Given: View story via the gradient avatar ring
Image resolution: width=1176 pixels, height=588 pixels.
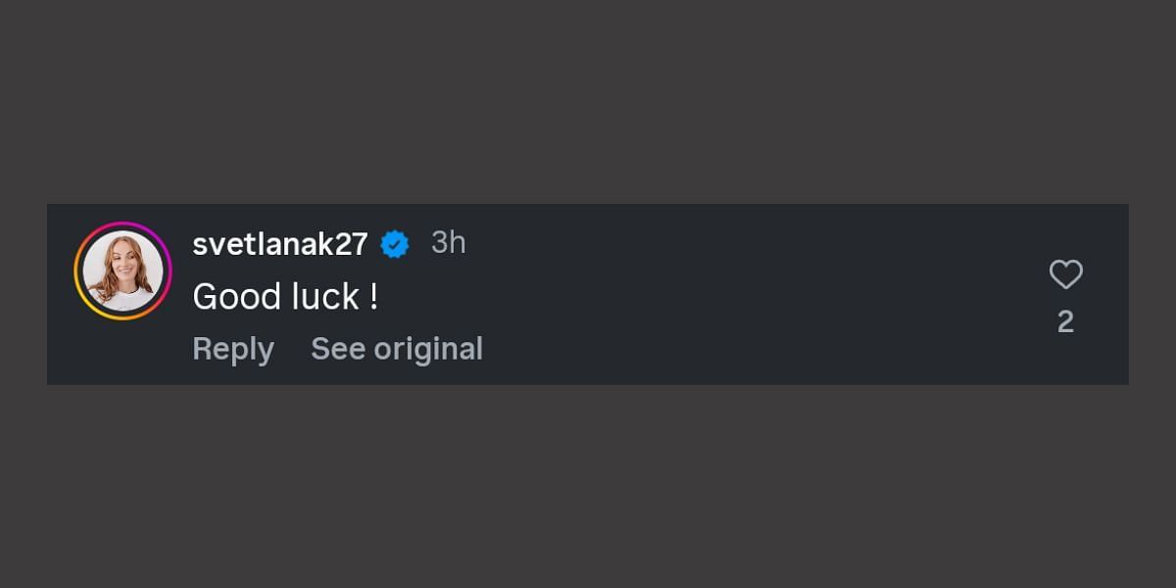Looking at the screenshot, I should [x=122, y=270].
